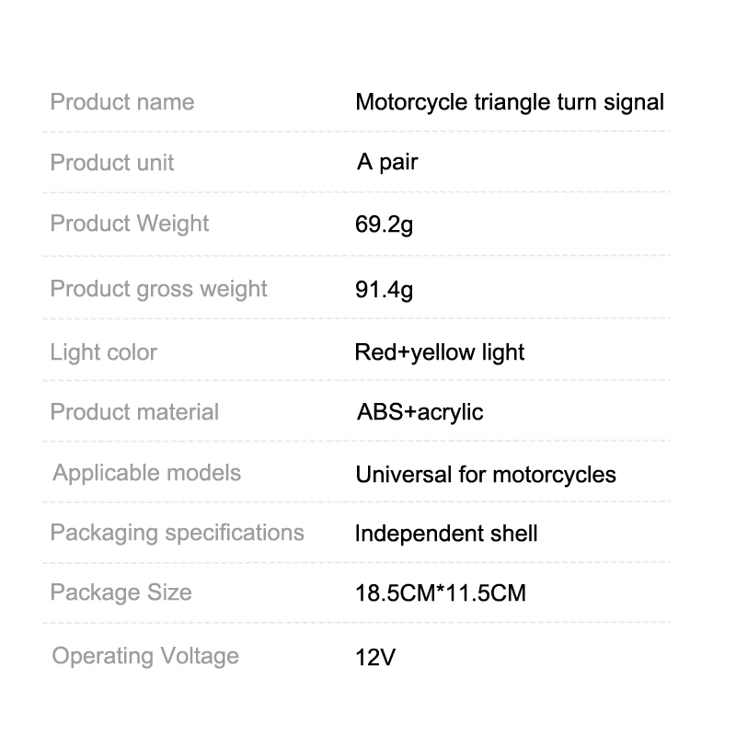Click the "ABS+acrylic" material value

(x=420, y=412)
